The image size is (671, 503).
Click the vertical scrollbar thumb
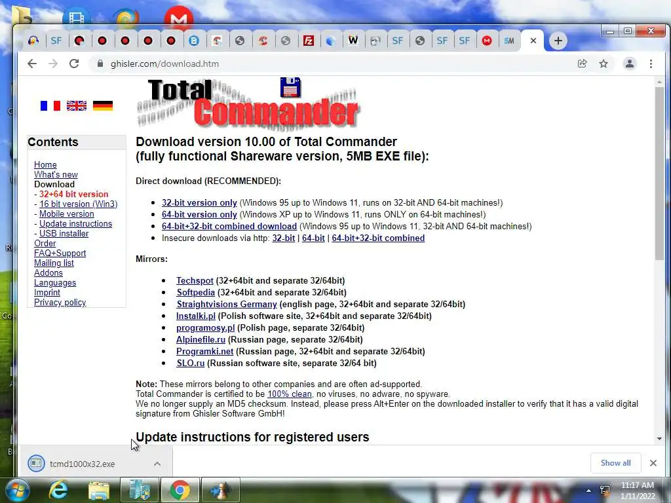pyautogui.click(x=659, y=173)
